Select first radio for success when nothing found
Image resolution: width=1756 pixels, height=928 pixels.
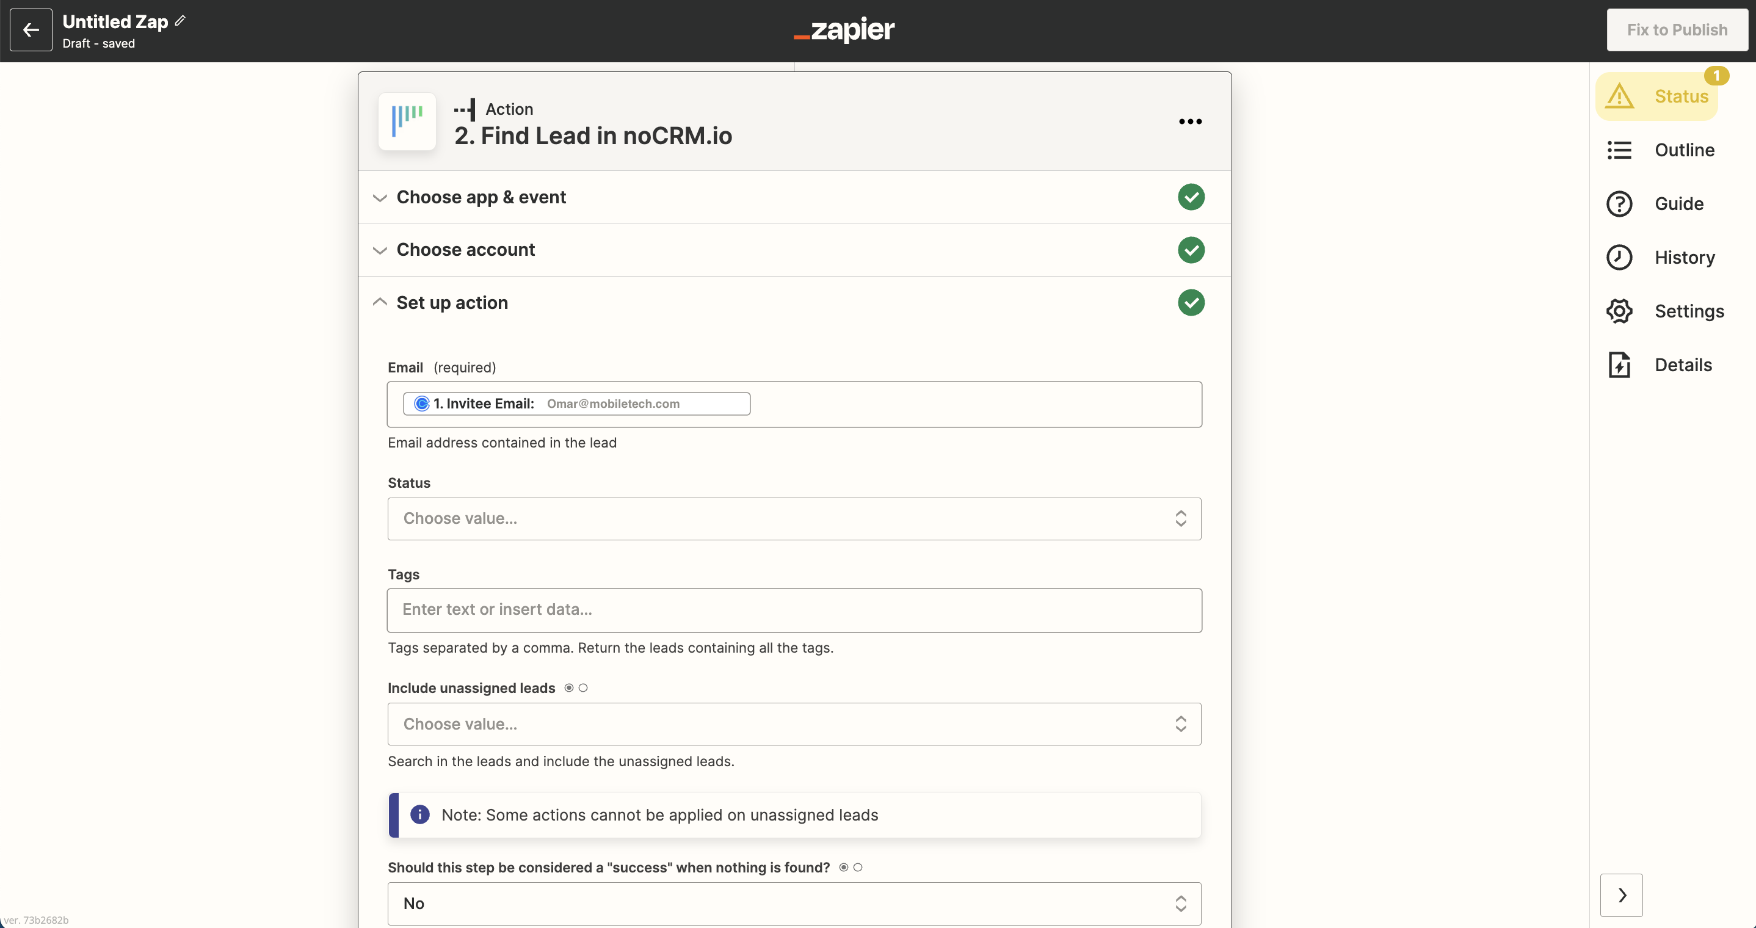click(843, 868)
